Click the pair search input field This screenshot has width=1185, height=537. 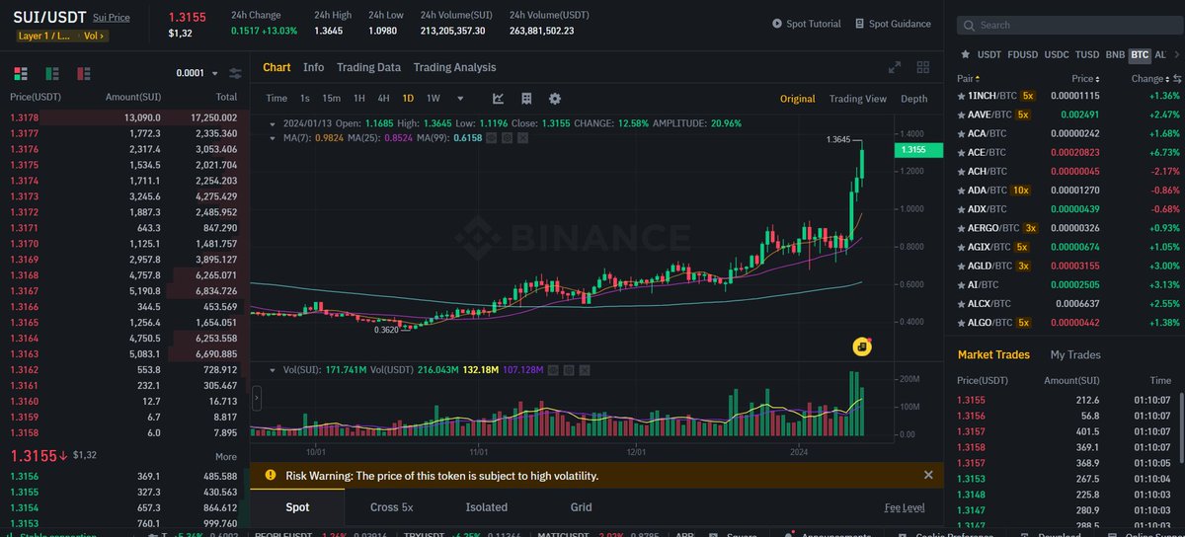pos(1069,25)
